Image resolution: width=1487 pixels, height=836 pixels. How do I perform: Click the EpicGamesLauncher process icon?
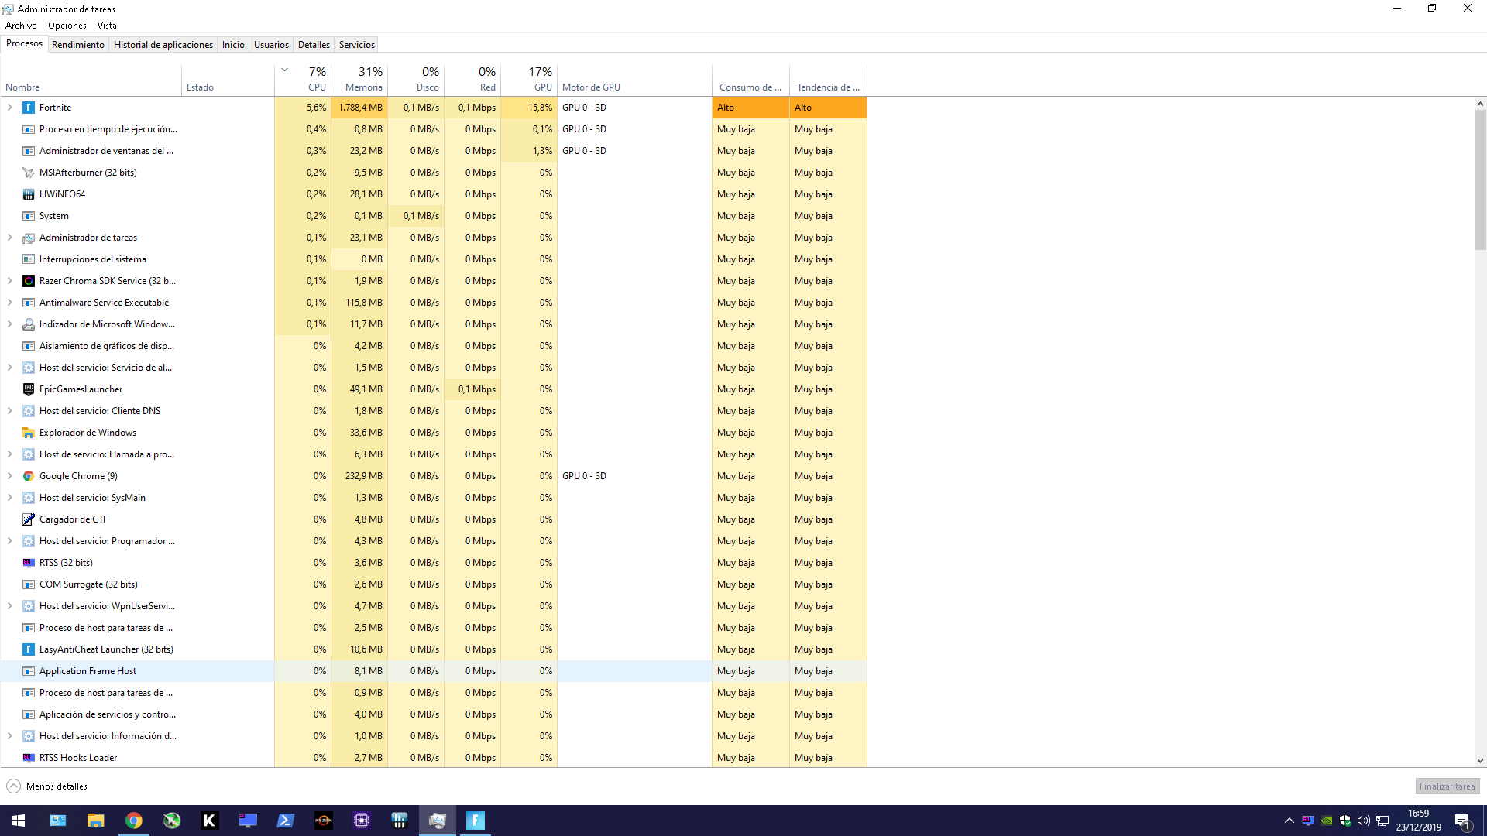click(x=29, y=389)
